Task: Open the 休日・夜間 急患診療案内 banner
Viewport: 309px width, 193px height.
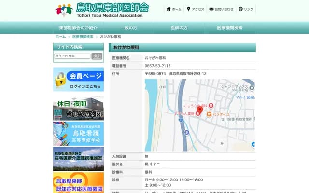Action: click(x=78, y=109)
